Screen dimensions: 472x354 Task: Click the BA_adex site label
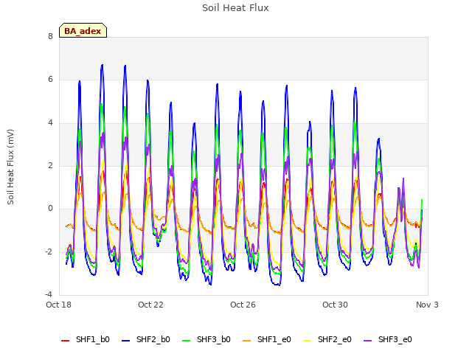[83, 30]
